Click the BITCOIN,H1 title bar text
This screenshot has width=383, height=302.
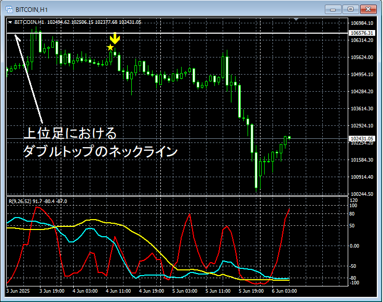coord(32,10)
